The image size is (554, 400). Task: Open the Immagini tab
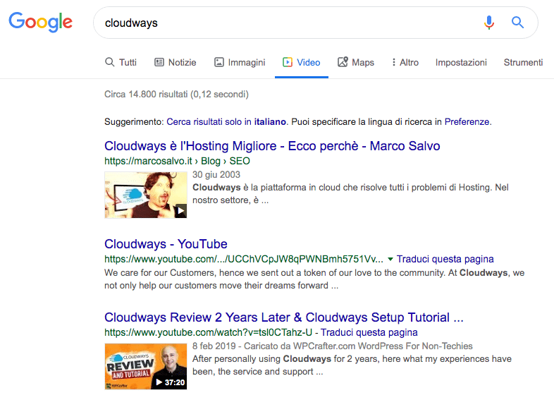coord(240,62)
